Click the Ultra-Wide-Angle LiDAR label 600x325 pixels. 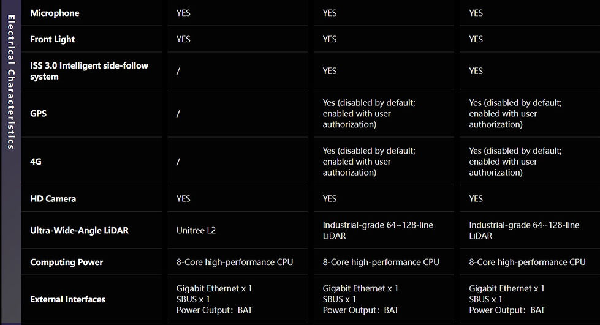(80, 231)
